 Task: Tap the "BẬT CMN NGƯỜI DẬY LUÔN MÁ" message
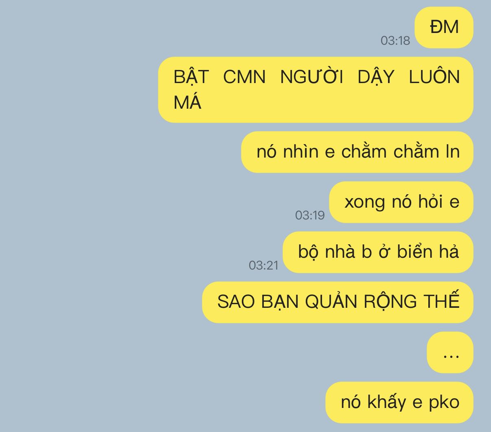tap(316, 90)
